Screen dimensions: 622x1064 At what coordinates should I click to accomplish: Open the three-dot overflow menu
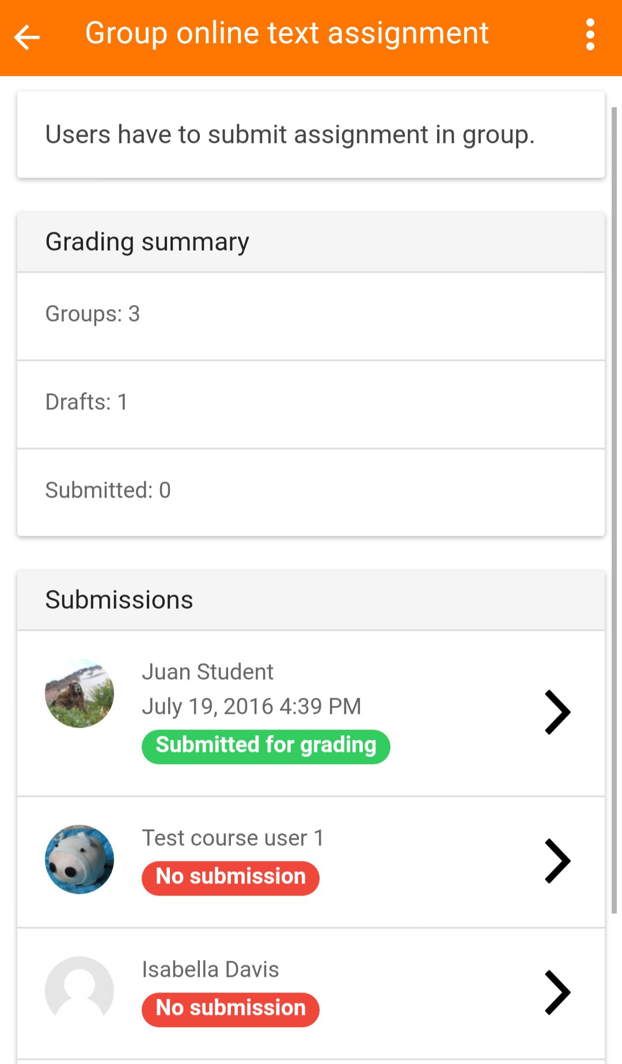(590, 35)
